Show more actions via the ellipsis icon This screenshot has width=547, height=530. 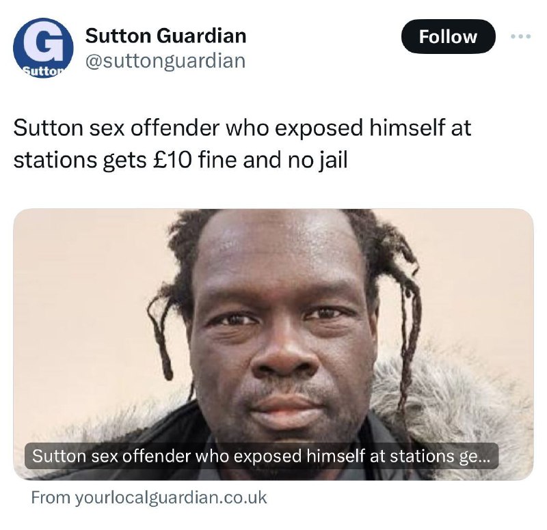pyautogui.click(x=520, y=36)
